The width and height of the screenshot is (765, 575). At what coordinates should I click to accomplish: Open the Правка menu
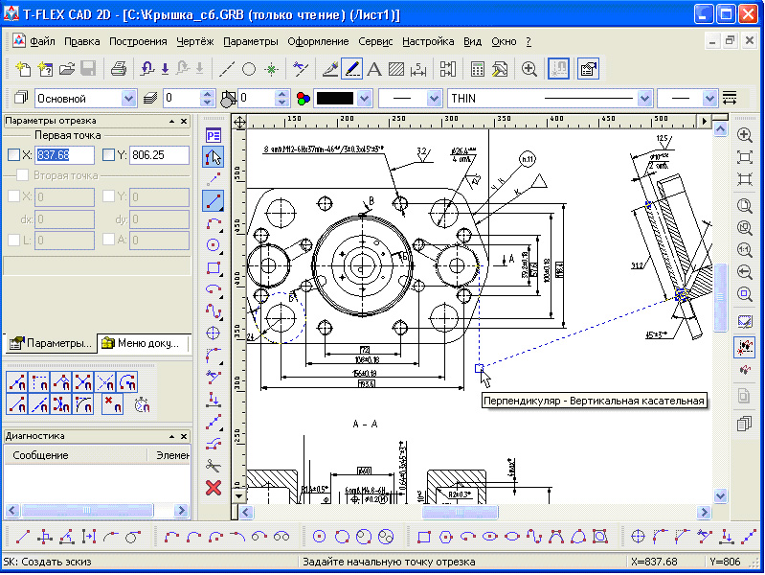point(82,41)
